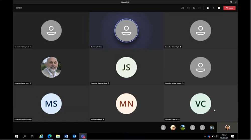Expand hidden system tray icons chevron
Image resolution: width=251 pixels, height=140 pixels.
(x=205, y=136)
